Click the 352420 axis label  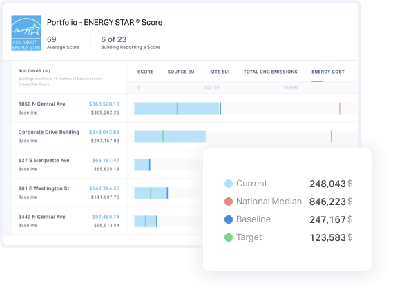pos(211,88)
